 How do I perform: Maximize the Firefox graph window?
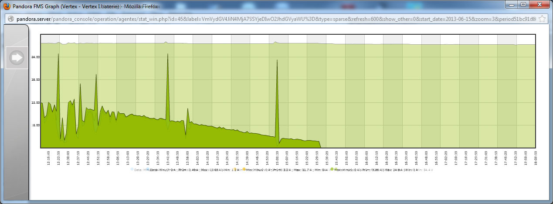pos(523,4)
